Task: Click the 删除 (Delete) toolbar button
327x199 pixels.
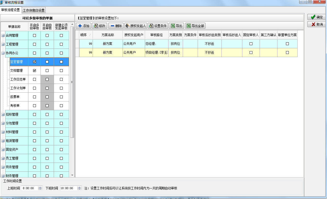Action: [116, 26]
